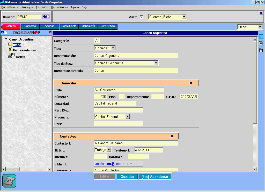Select Canon Argentina in the tree
This screenshot has width=265, height=192.
tap(21, 39)
